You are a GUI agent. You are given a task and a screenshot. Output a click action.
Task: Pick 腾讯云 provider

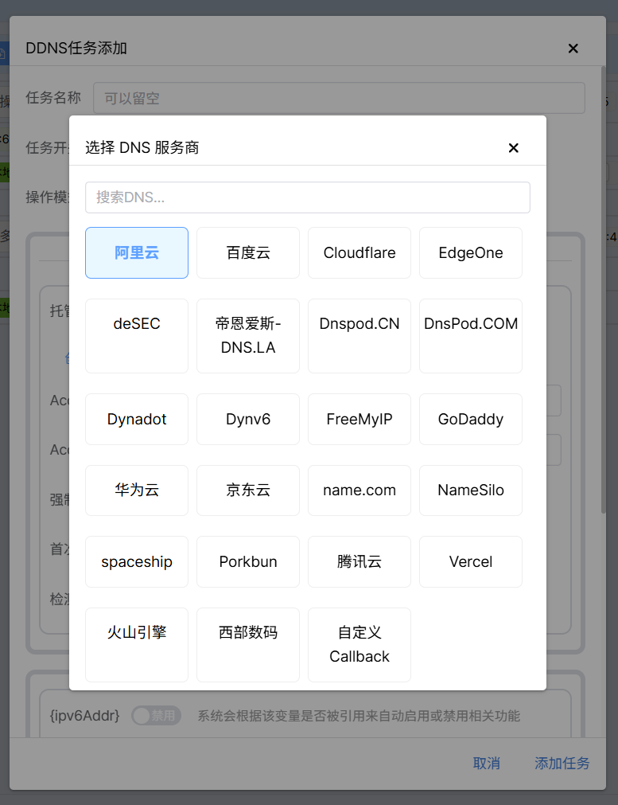359,561
